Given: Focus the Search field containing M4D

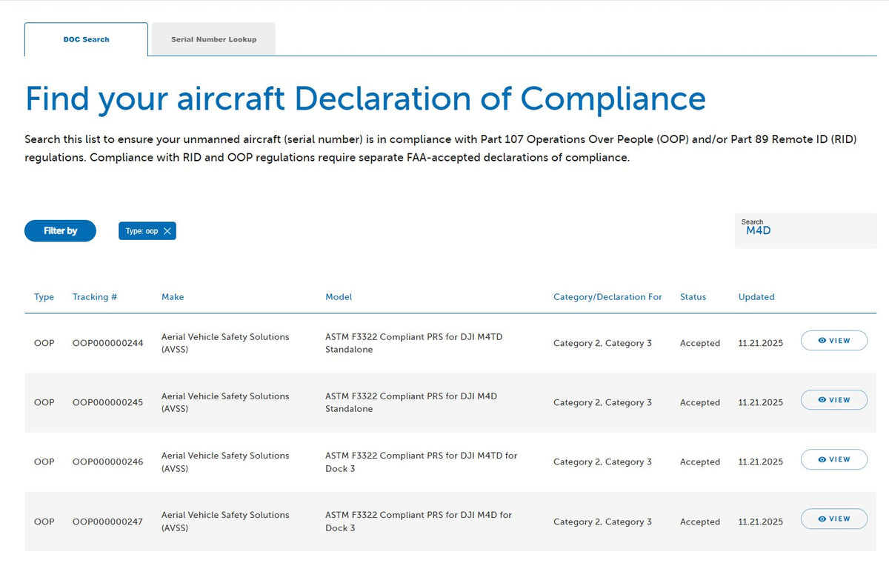Looking at the screenshot, I should 805,230.
